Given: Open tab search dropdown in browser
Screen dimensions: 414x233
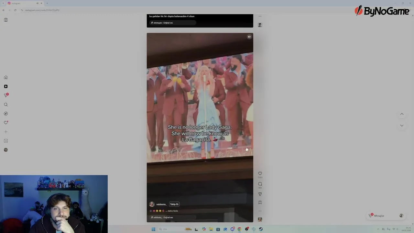Looking at the screenshot, I should [3, 3].
